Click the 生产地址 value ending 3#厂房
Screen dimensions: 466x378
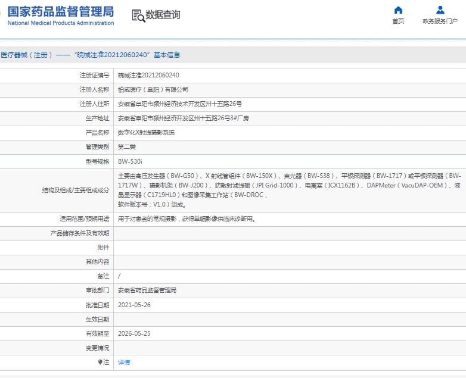[184, 118]
